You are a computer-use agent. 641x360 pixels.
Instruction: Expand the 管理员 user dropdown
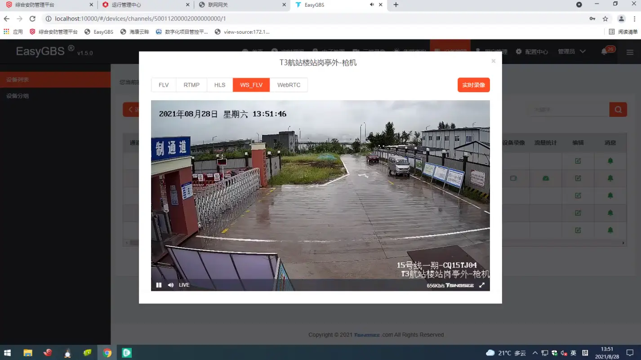572,52
